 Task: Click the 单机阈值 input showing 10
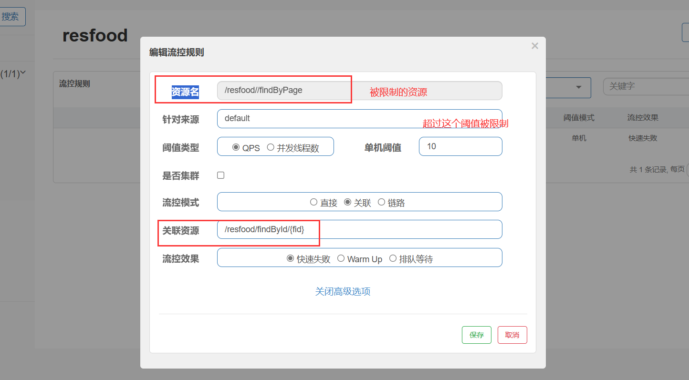point(460,146)
